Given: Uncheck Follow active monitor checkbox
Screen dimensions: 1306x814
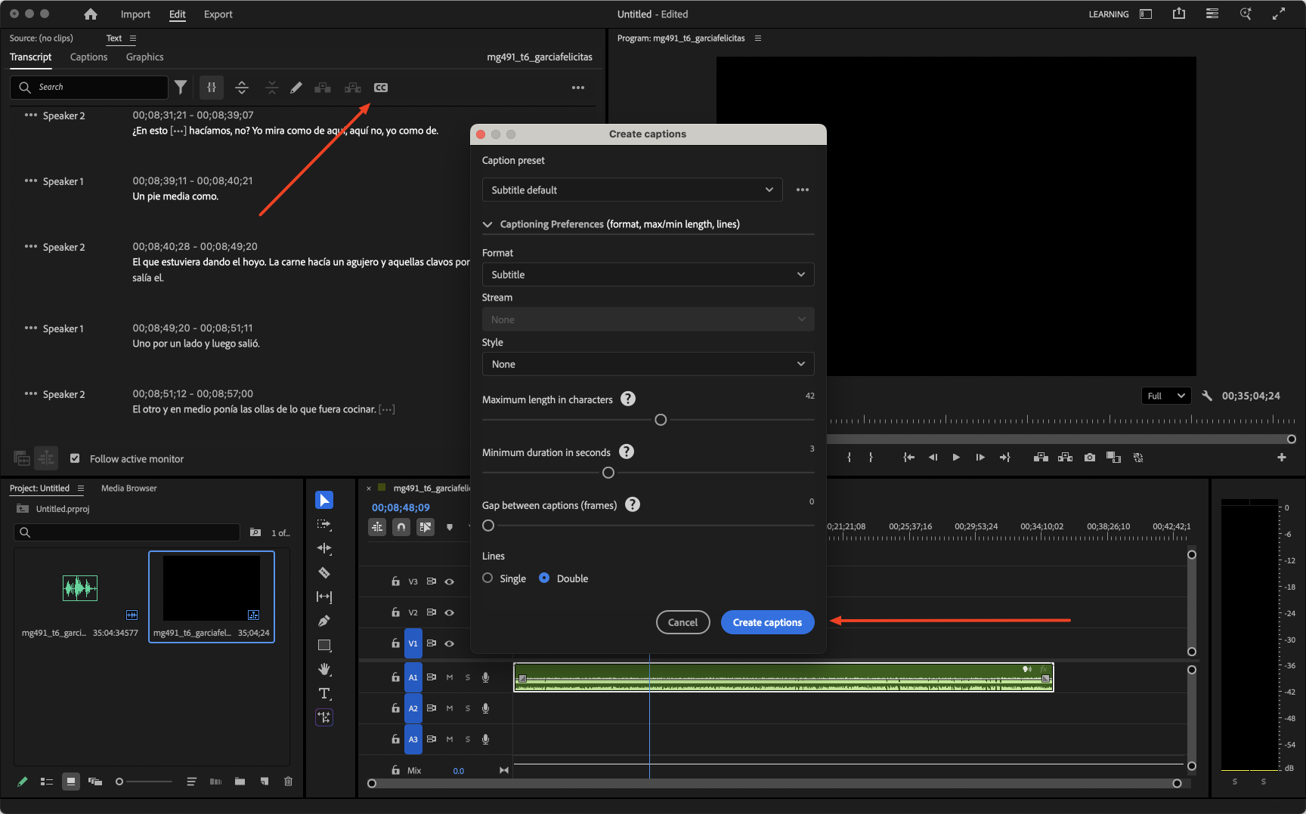Looking at the screenshot, I should coord(75,458).
